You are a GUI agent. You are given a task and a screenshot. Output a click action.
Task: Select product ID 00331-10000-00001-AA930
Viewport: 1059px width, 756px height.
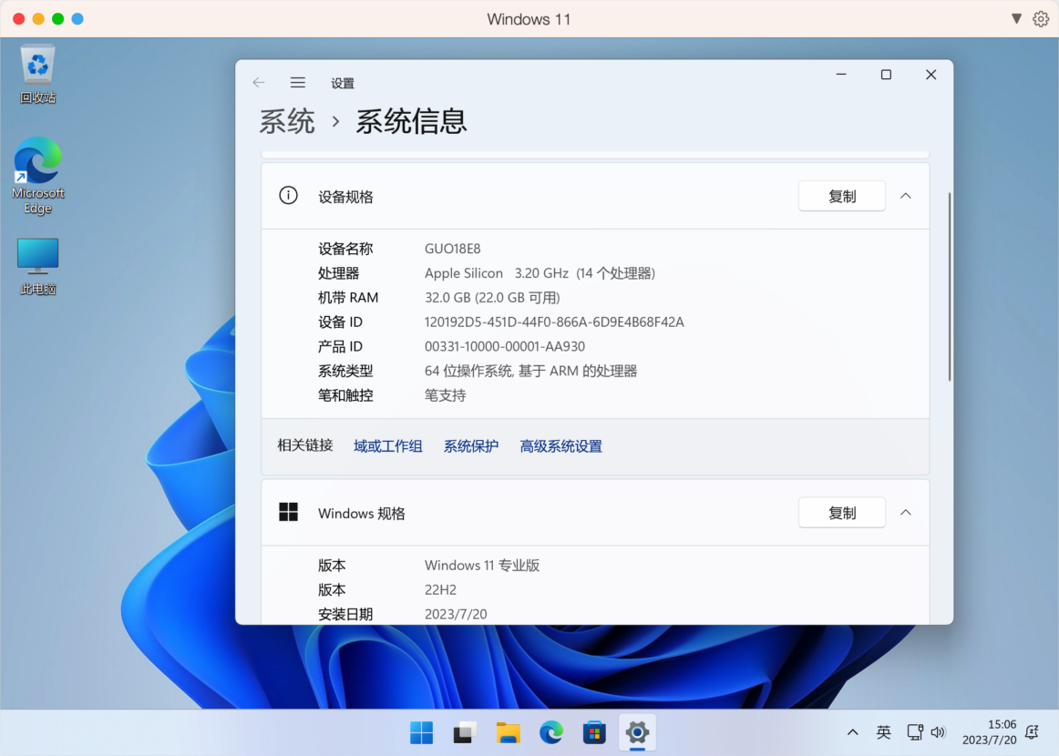tap(505, 346)
